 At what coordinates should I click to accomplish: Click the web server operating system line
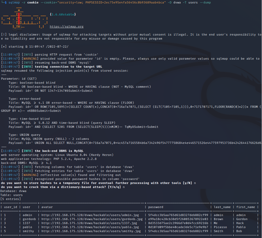click(x=57, y=155)
